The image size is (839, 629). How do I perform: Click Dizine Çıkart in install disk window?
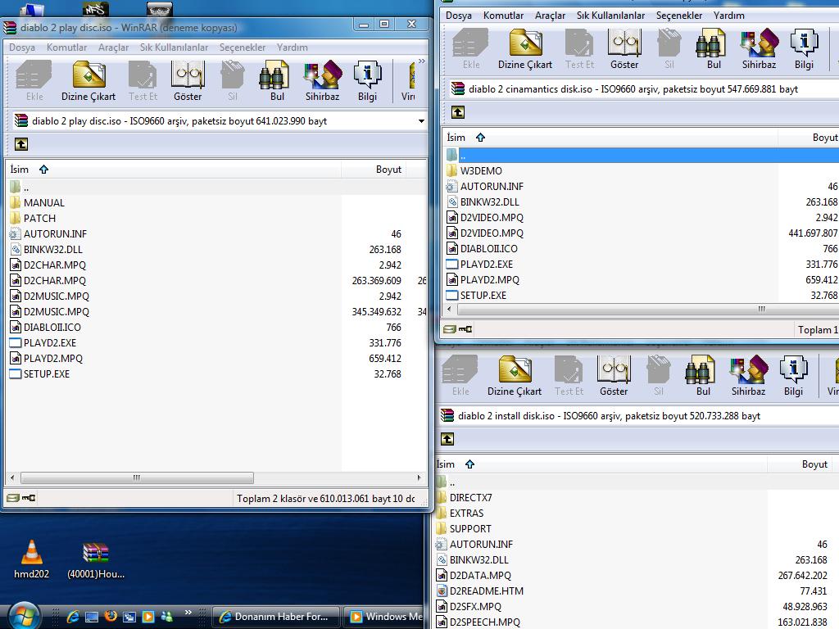tap(515, 376)
